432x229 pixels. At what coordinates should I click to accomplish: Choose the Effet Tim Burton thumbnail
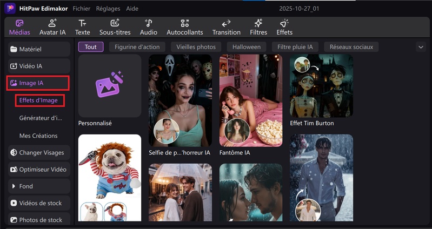click(x=321, y=86)
